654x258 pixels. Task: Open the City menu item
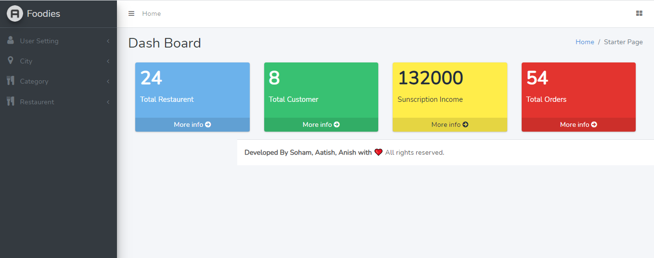(58, 61)
